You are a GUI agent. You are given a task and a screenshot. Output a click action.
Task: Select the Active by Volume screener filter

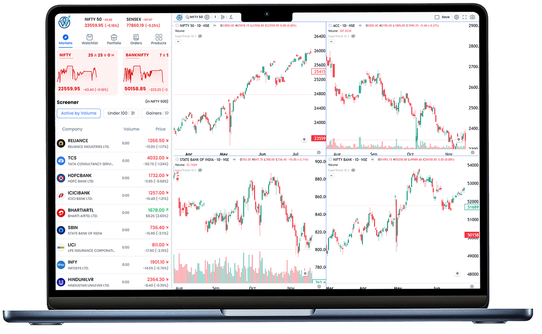[79, 113]
